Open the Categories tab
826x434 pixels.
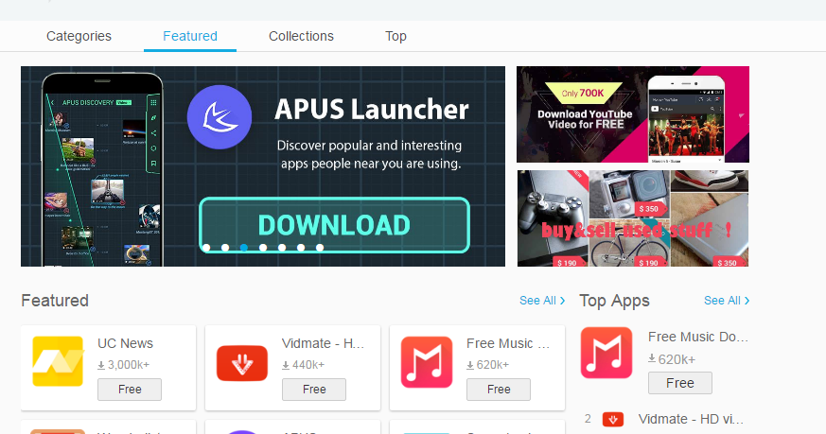[79, 36]
